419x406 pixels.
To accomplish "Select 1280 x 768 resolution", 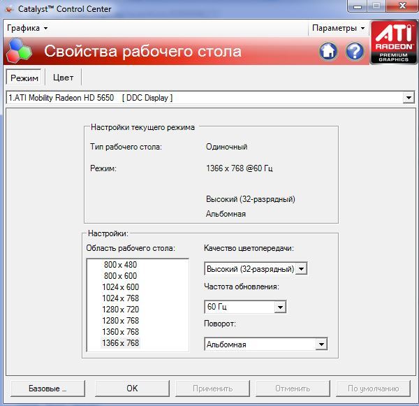I will pyautogui.click(x=120, y=321).
